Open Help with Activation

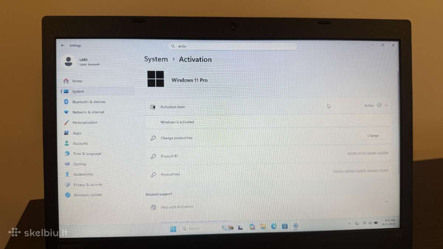click(x=177, y=207)
